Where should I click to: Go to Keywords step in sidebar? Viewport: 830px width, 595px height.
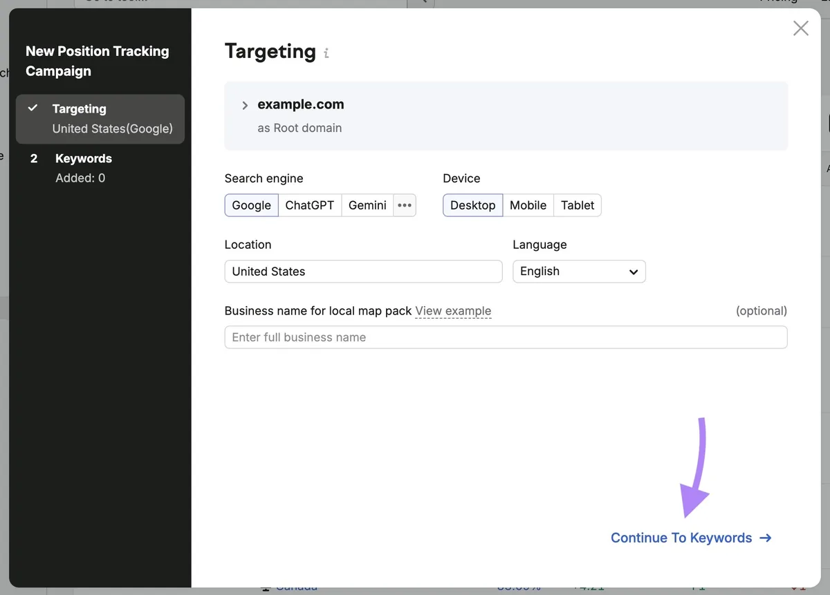(x=100, y=168)
